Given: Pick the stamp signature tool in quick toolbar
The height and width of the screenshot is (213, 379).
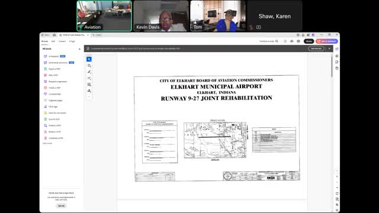Looking at the screenshot, I should point(89,91).
